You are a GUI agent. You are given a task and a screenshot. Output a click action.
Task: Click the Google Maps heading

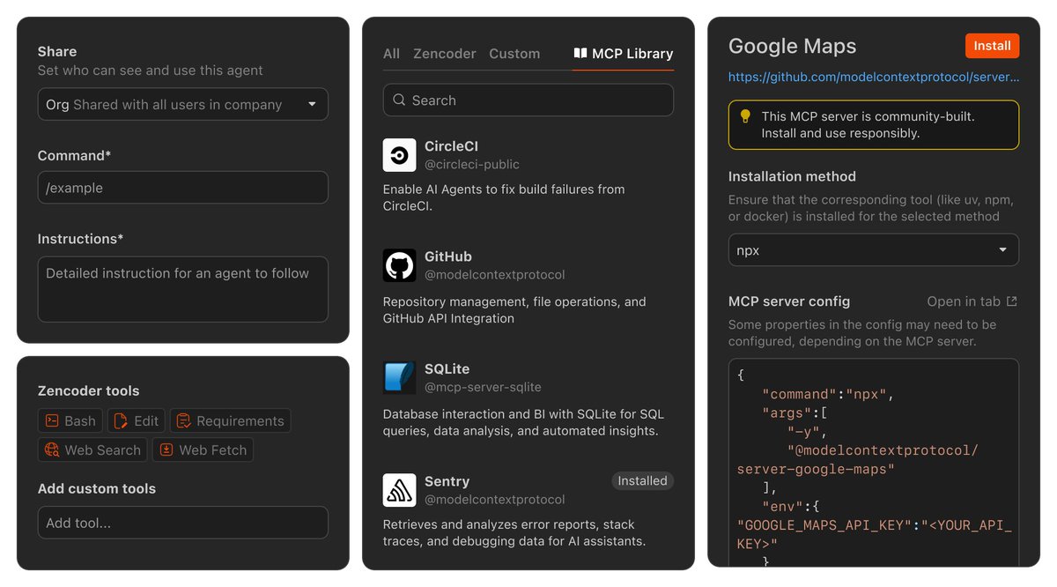point(793,46)
